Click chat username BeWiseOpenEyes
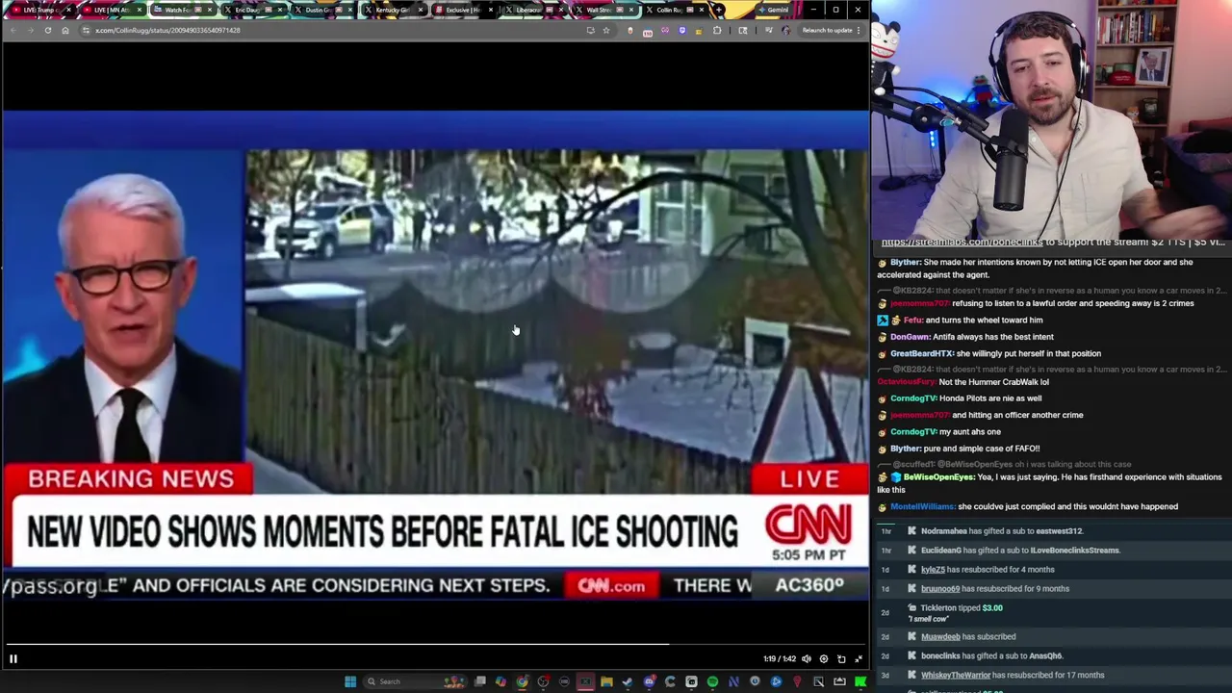The image size is (1232, 693). point(939,477)
